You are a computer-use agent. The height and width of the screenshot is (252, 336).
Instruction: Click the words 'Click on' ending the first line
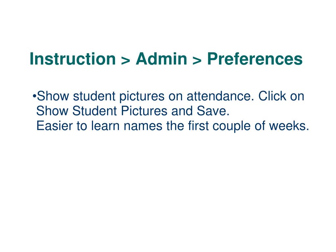281,96
